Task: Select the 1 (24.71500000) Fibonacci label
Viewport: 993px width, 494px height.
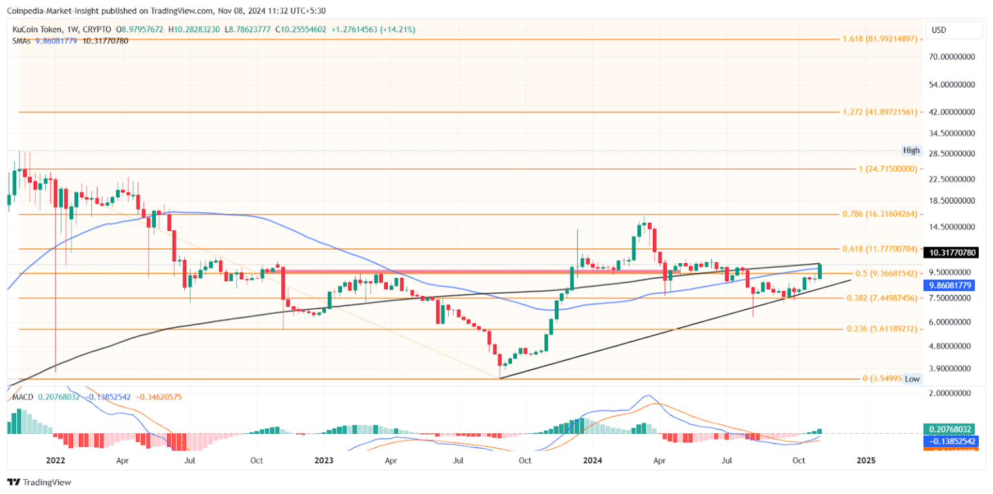Action: tap(888, 169)
